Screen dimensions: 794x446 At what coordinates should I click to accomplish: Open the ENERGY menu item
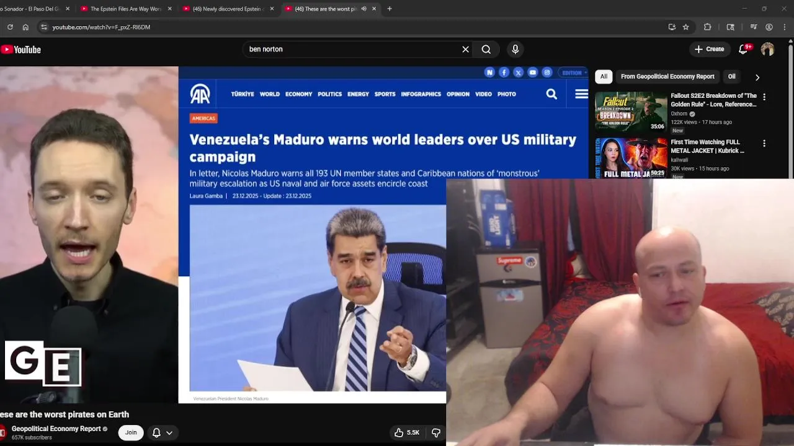(x=358, y=94)
